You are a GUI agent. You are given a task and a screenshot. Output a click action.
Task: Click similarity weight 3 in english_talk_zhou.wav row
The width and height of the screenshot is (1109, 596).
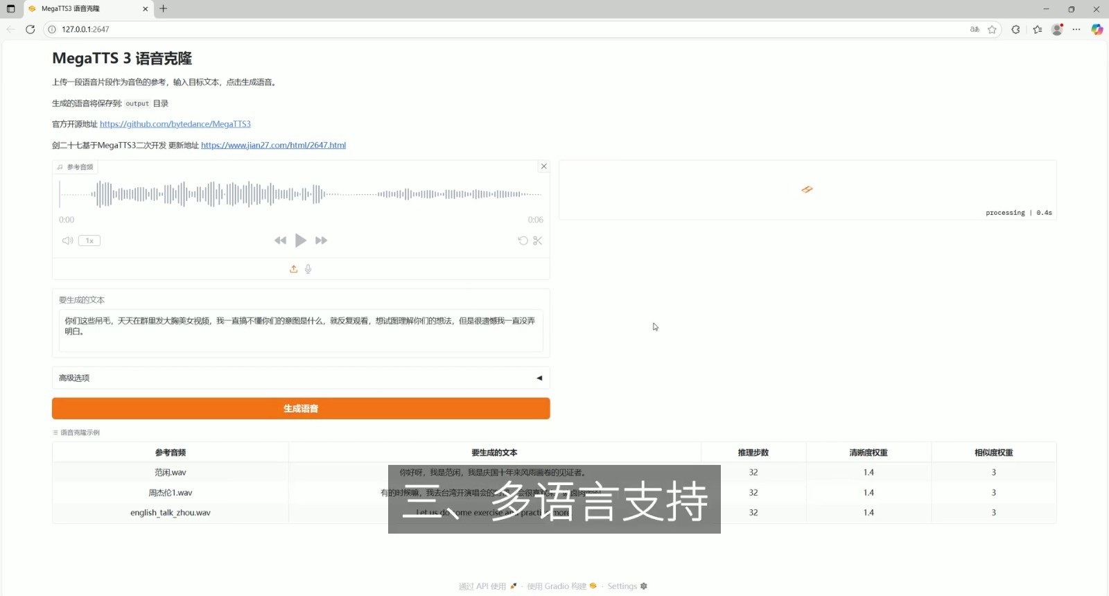coord(994,513)
